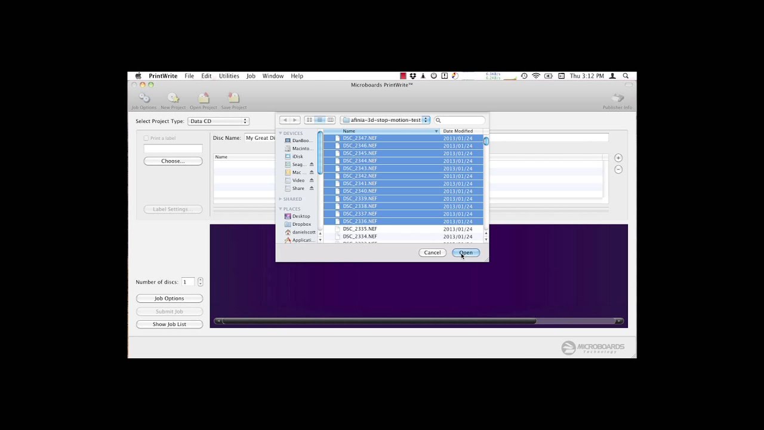Select file DSC_2335.NEF
The width and height of the screenshot is (764, 430).
[403, 229]
